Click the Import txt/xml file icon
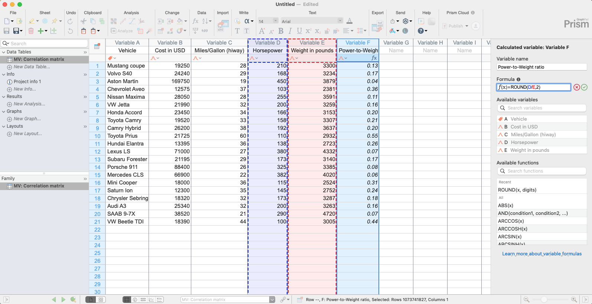Image resolution: width=592 pixels, height=304 pixels. [x=223, y=26]
